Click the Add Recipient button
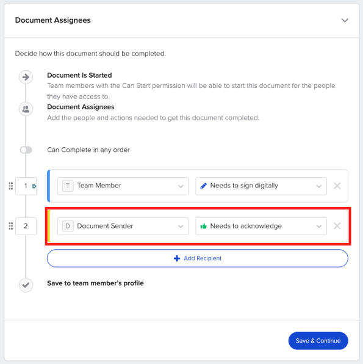 click(x=198, y=258)
